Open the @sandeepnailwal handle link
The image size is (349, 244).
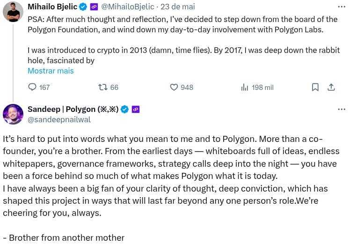pyautogui.click(x=59, y=119)
